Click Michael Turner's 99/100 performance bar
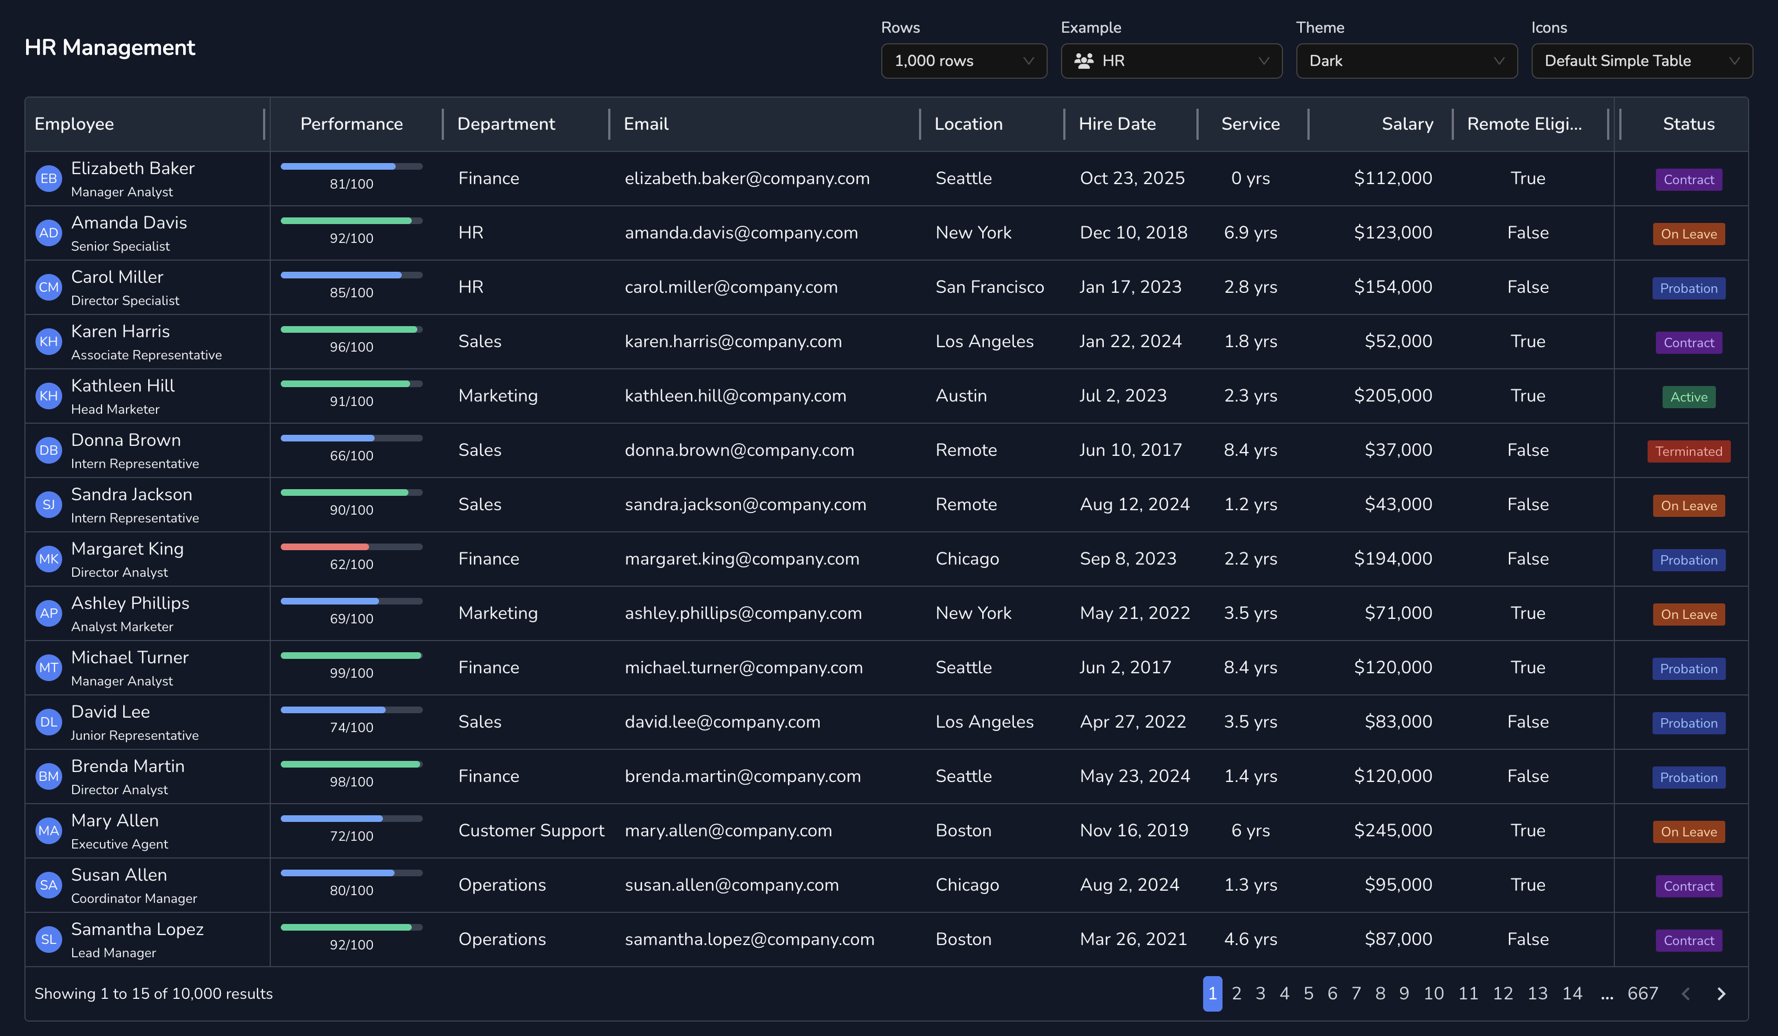The width and height of the screenshot is (1778, 1036). [351, 655]
